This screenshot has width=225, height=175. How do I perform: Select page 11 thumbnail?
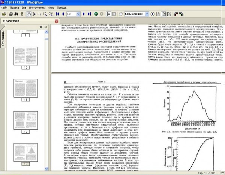click(x=25, y=88)
